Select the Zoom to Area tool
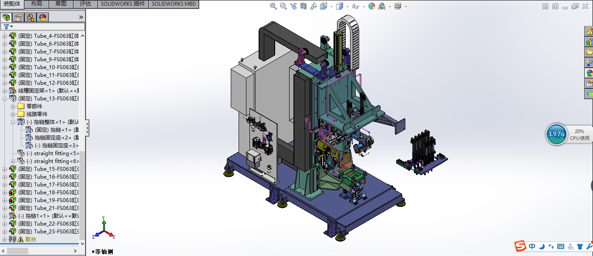593x256 pixels. [x=283, y=6]
